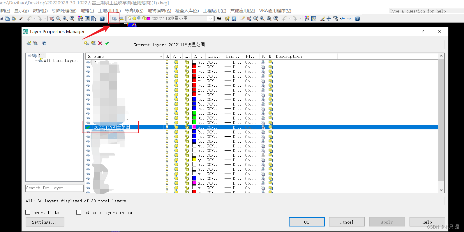Enable the Invert filter checkbox
464x232 pixels.
tap(28, 213)
